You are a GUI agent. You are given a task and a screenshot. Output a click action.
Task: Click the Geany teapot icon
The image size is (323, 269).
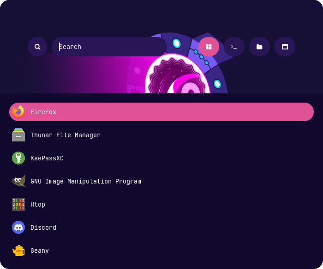18,251
